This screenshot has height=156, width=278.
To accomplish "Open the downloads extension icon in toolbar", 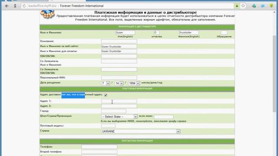I will 254,6.
